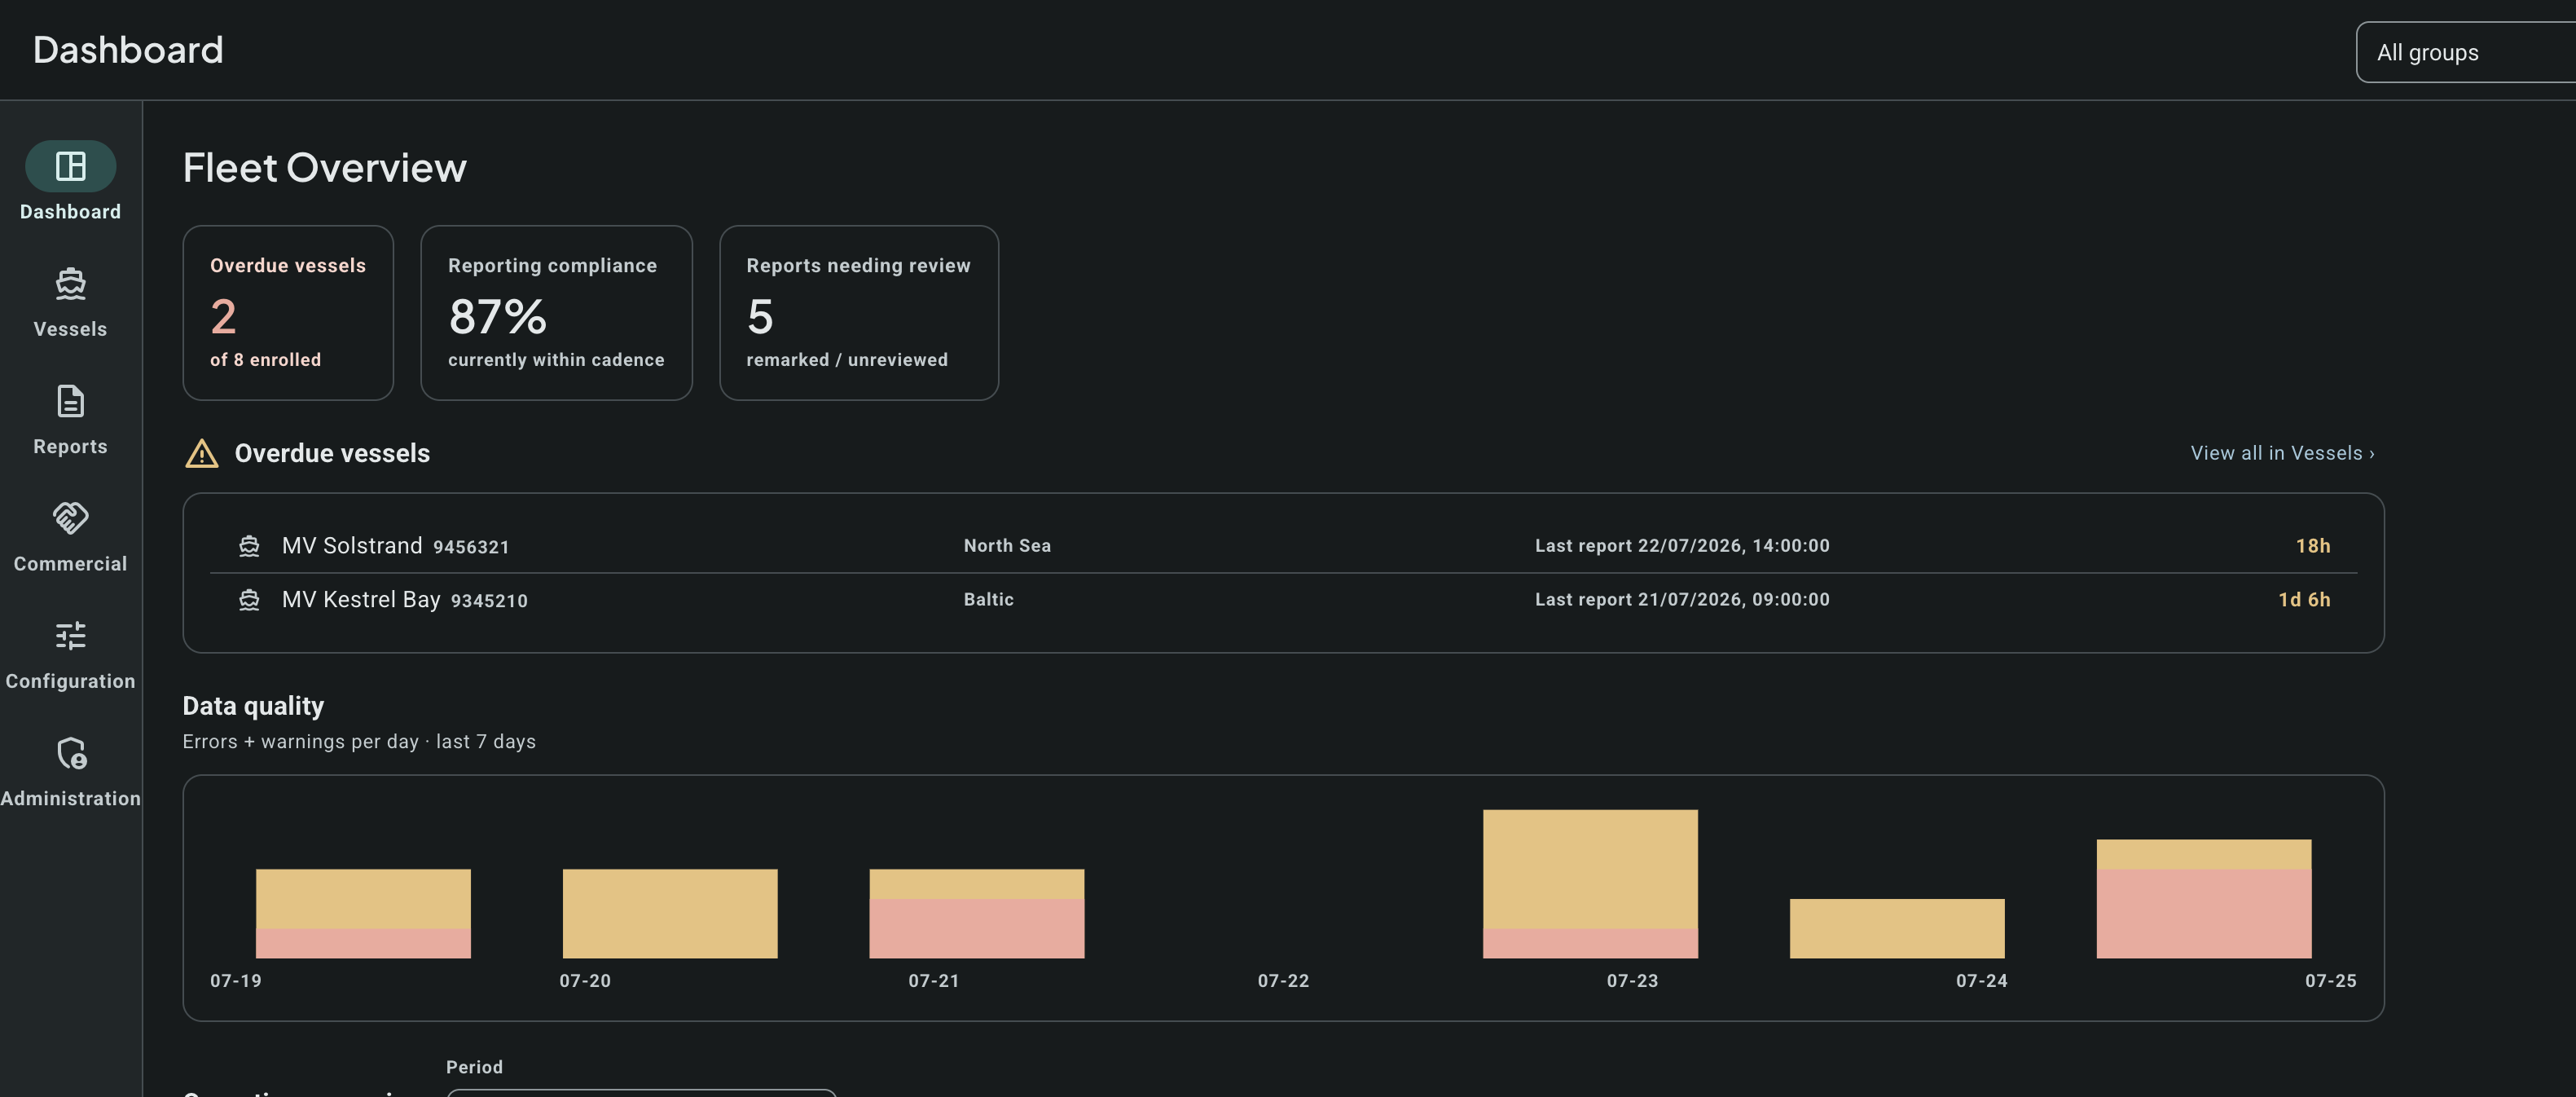Click the Data quality heading
2576x1097 pixels.
click(x=253, y=706)
